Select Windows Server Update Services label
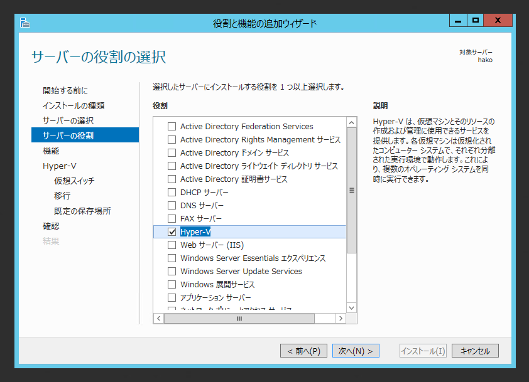Image resolution: width=529 pixels, height=382 pixels. (241, 271)
